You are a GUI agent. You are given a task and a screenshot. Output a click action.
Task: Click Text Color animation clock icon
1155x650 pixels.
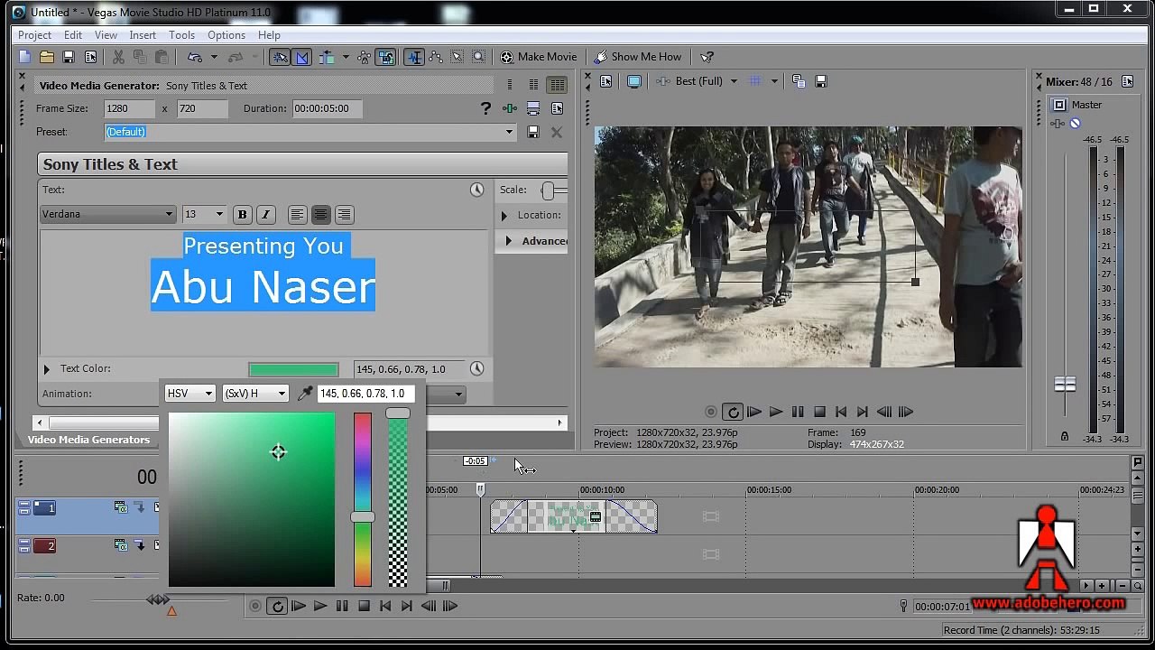coord(476,368)
